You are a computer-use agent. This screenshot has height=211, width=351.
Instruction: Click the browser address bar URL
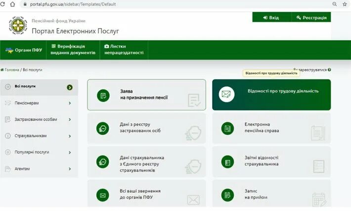73,4
